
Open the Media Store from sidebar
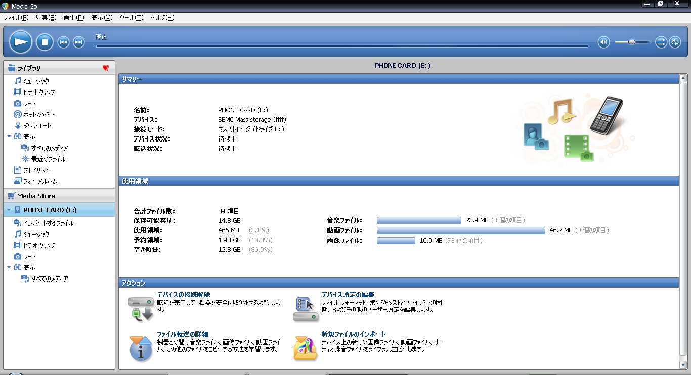35,196
